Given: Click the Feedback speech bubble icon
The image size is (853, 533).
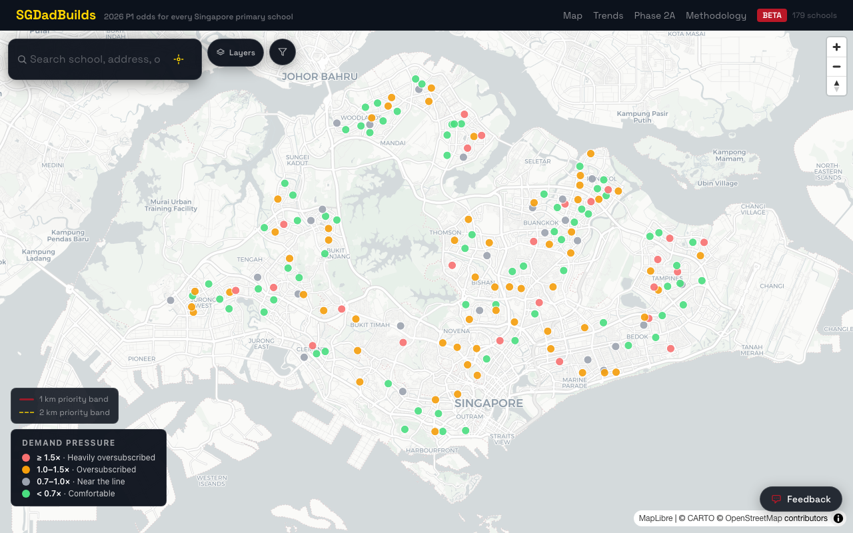Looking at the screenshot, I should coord(776,499).
